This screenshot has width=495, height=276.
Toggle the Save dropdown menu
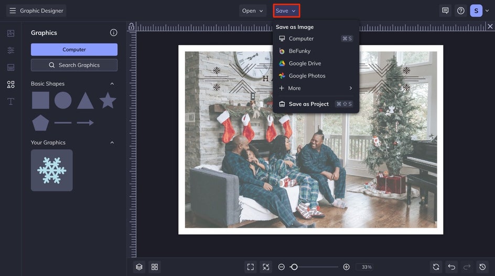(286, 10)
